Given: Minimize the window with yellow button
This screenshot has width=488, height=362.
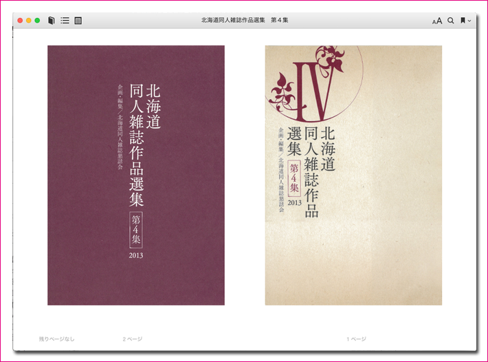Looking at the screenshot, I should coord(29,21).
